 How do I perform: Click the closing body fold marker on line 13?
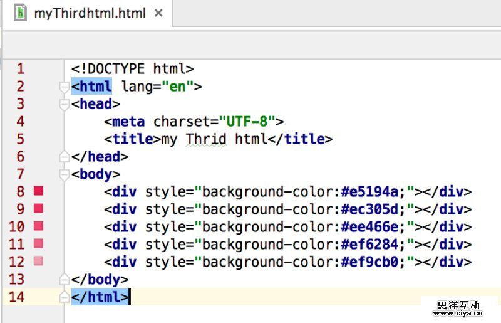(x=63, y=279)
